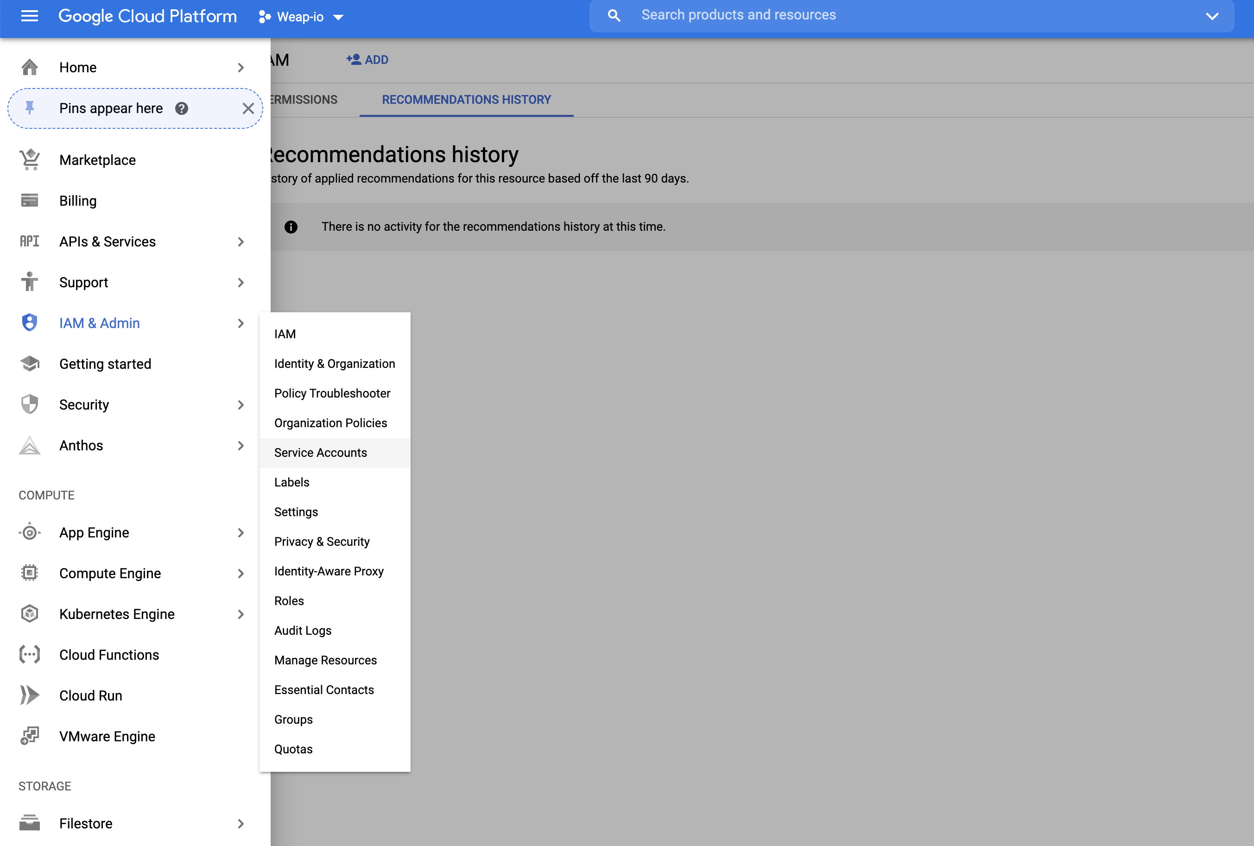1254x846 pixels.
Task: Click the Cloud Run arrows icon
Action: click(30, 695)
